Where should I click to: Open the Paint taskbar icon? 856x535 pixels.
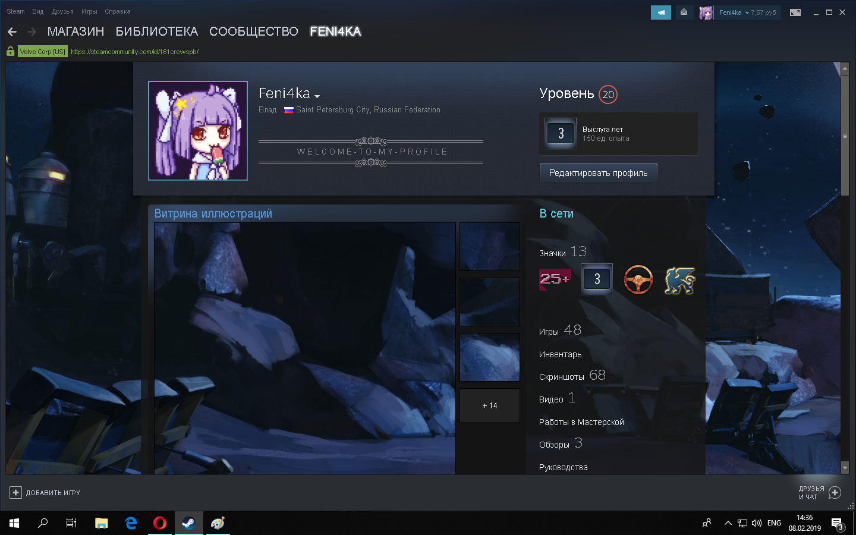tap(218, 523)
